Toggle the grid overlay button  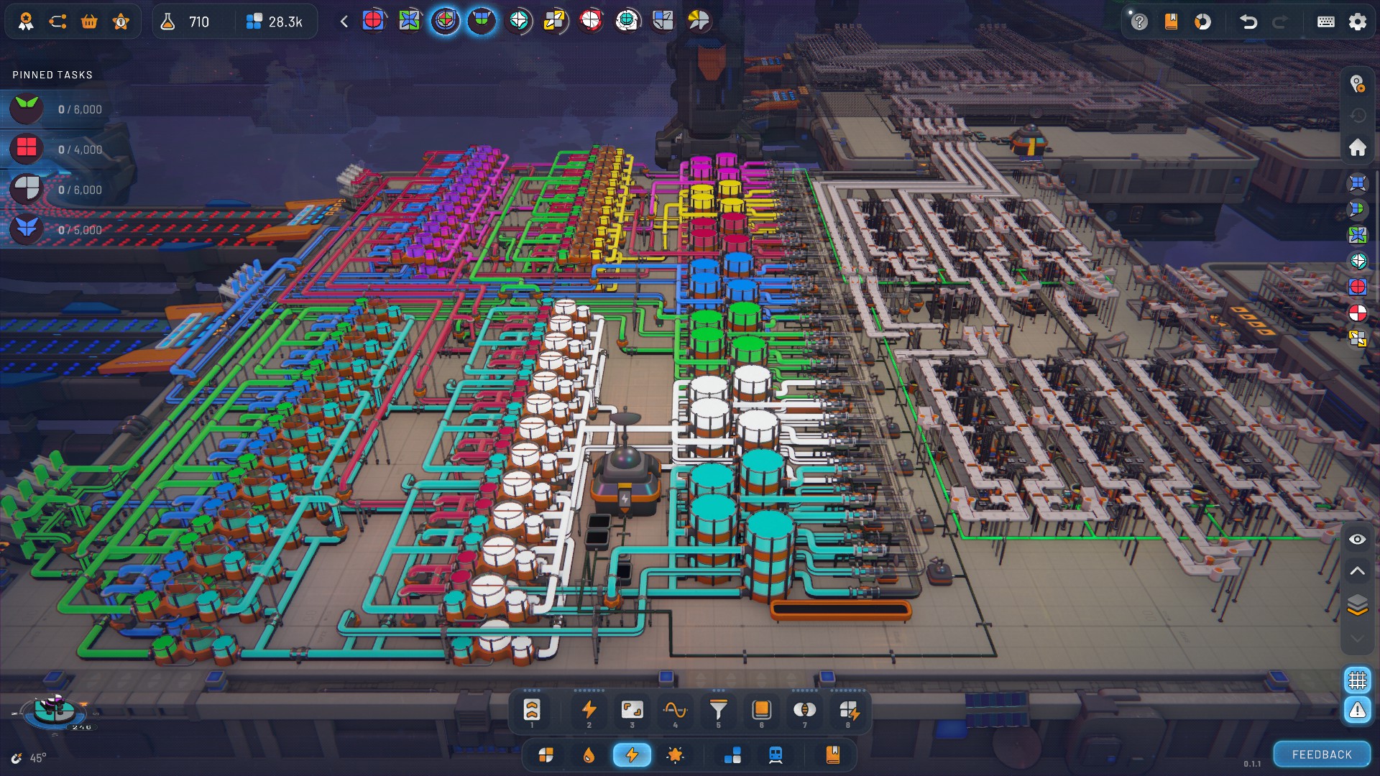[x=1357, y=680]
